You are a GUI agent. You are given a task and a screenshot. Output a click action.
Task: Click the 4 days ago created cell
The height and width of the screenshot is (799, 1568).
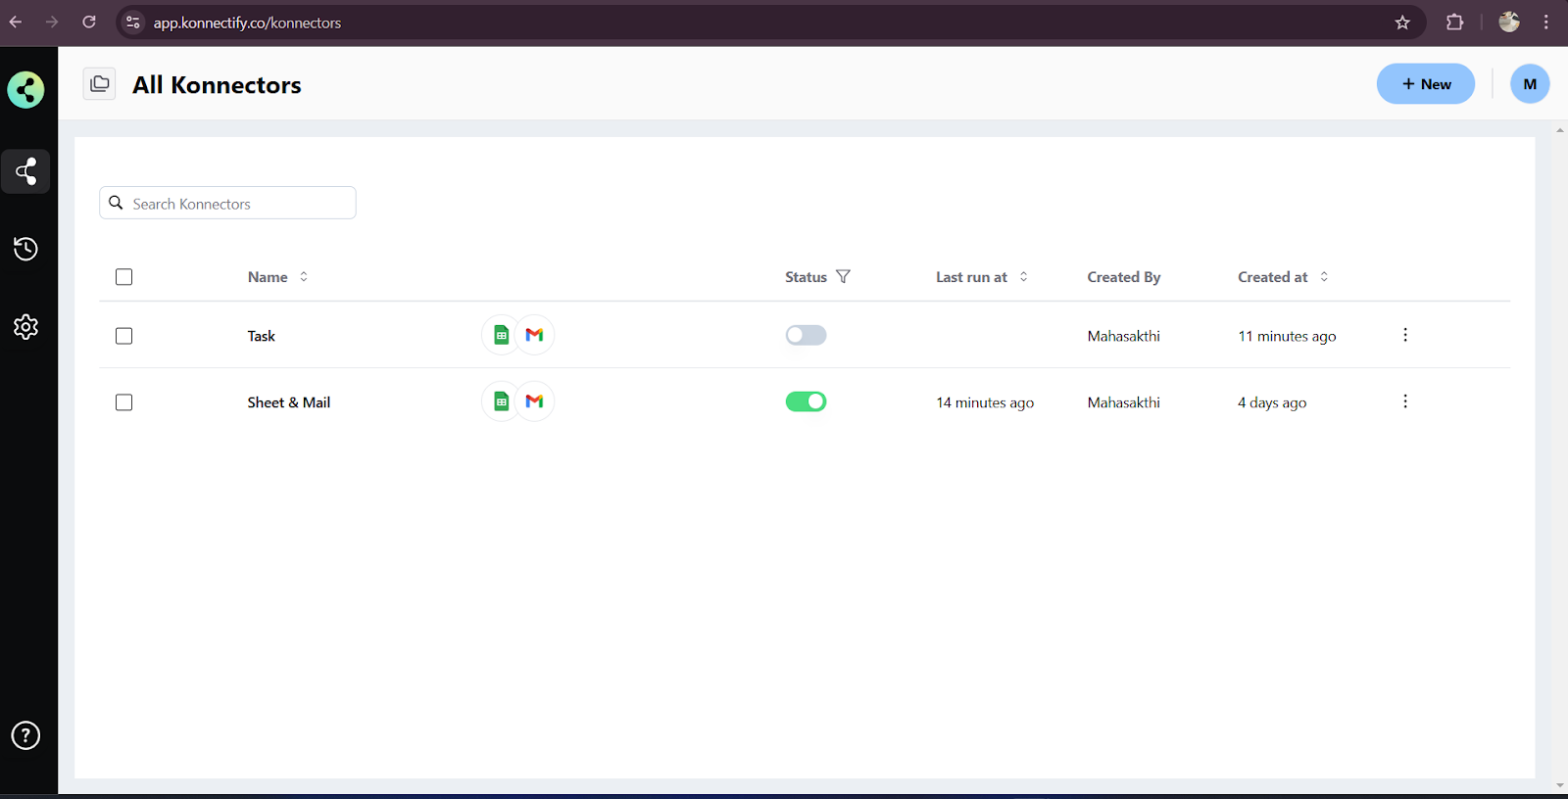click(x=1272, y=402)
